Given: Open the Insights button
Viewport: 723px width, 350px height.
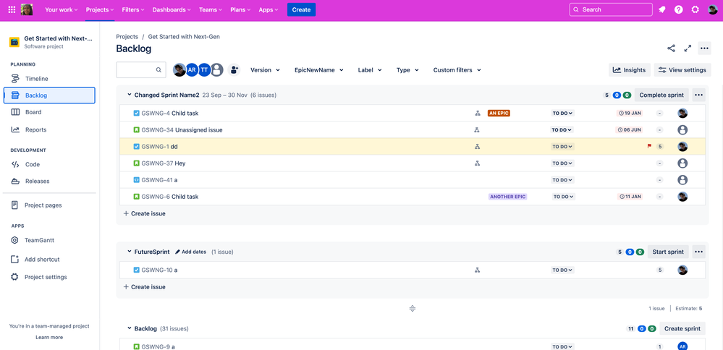Looking at the screenshot, I should pyautogui.click(x=630, y=70).
